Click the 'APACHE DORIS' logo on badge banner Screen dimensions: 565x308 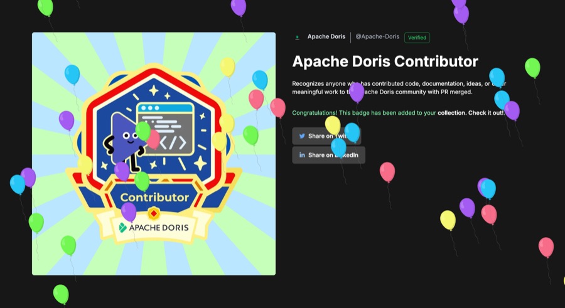pos(154,227)
